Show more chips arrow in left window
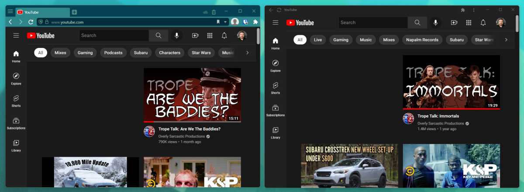Viewport: 524px width, 192px height. click(248, 53)
